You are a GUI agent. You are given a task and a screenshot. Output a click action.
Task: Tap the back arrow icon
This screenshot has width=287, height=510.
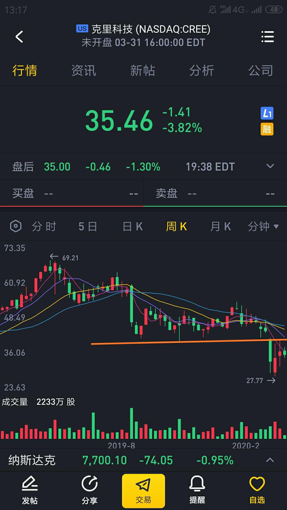19,37
